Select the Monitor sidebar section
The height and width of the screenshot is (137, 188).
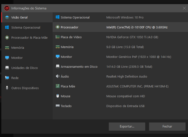click(27, 58)
